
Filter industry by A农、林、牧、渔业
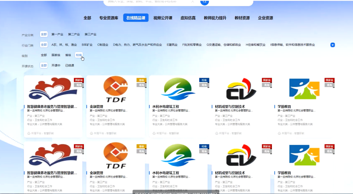(64, 45)
